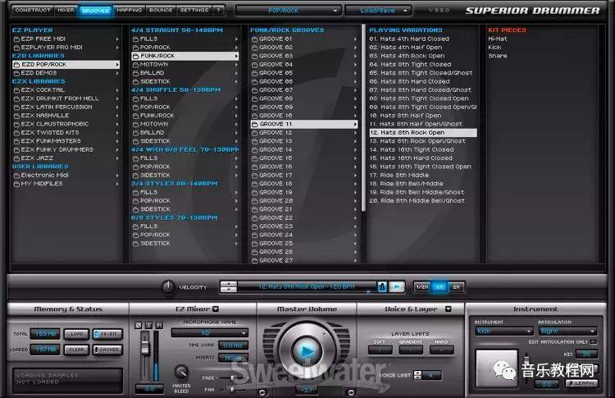Screen dimensions: 615x398
Task: Toggle the CACHED mode button
Action: pos(107,350)
